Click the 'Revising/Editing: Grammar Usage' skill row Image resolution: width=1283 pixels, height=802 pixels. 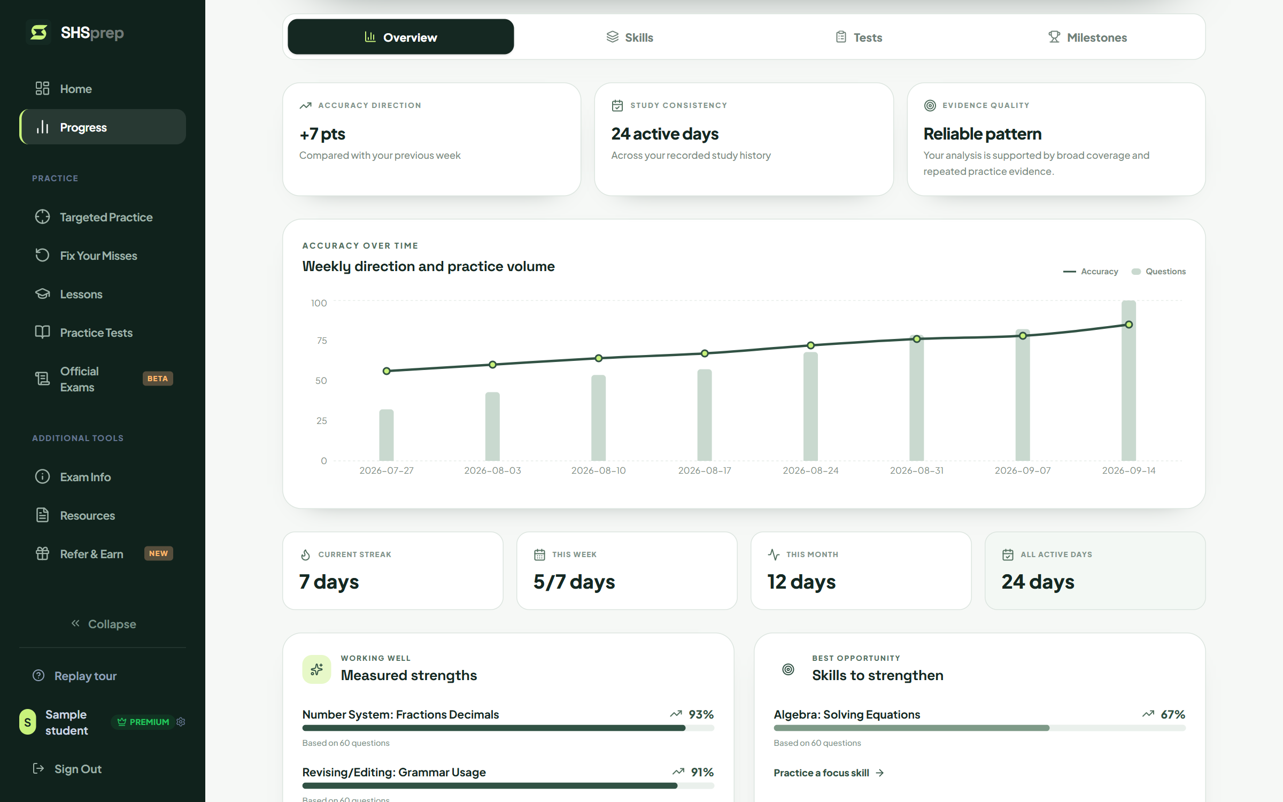[508, 783]
